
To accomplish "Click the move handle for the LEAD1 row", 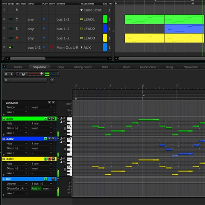I will coord(4,19).
